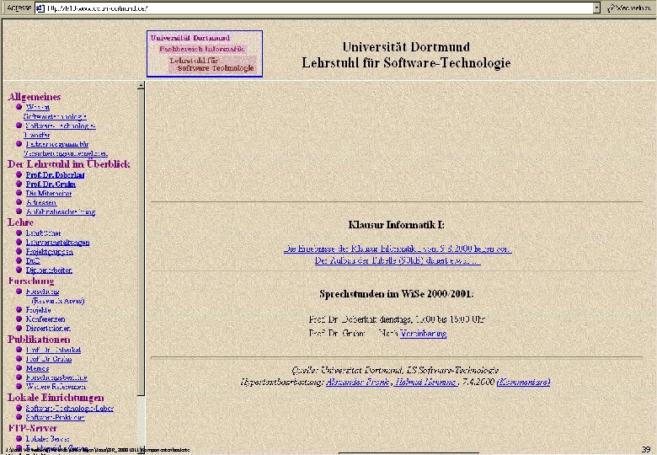Viewport: 657px width, 455px height.
Task: Open the Aufbau der Tabelle link
Action: click(x=398, y=260)
